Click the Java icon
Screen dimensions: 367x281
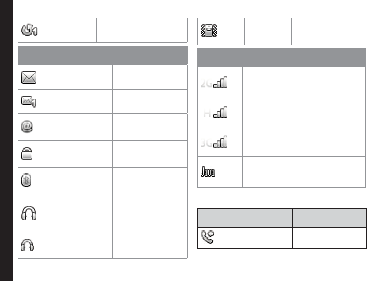coord(209,172)
